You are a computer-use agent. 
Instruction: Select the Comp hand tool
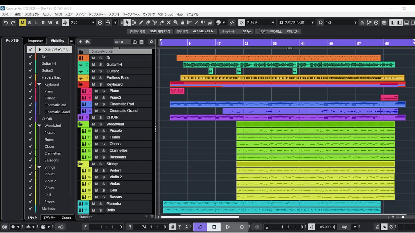pos(183,23)
